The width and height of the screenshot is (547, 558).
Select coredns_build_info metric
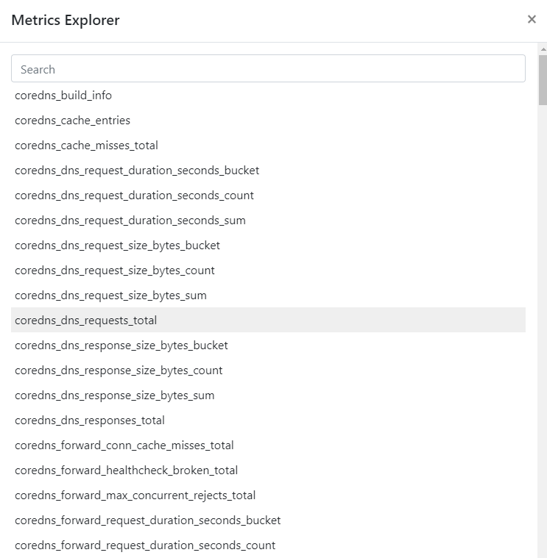coord(268,96)
